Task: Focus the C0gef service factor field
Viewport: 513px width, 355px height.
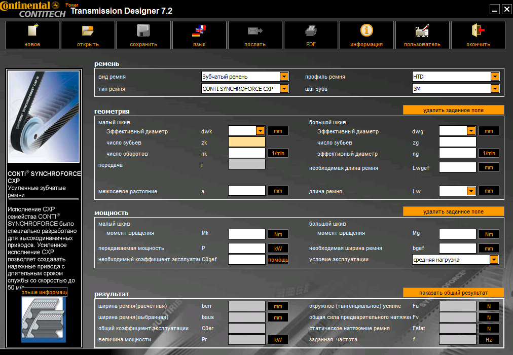Action: 247,259
